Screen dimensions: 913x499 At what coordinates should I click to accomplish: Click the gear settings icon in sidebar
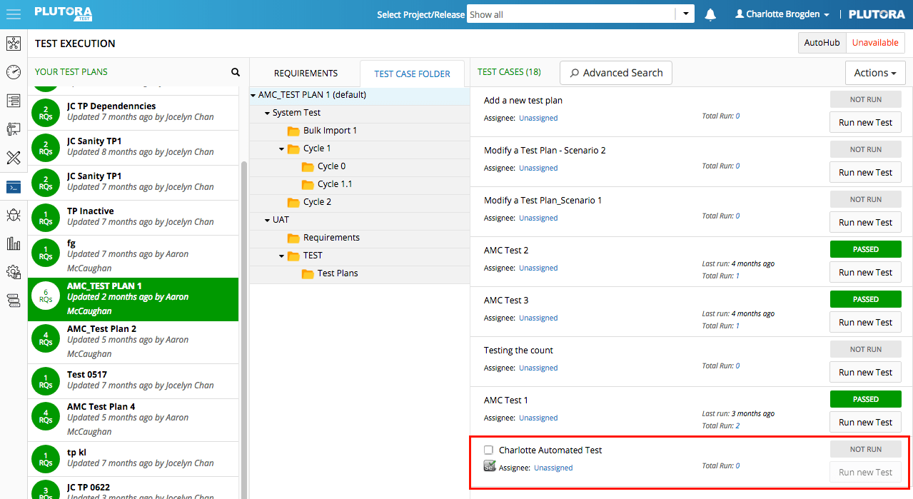(x=13, y=272)
